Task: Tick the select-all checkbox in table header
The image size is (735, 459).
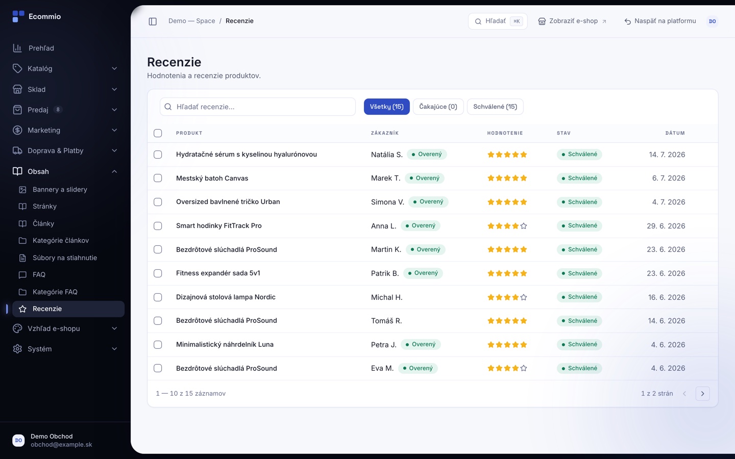Action: (x=158, y=133)
